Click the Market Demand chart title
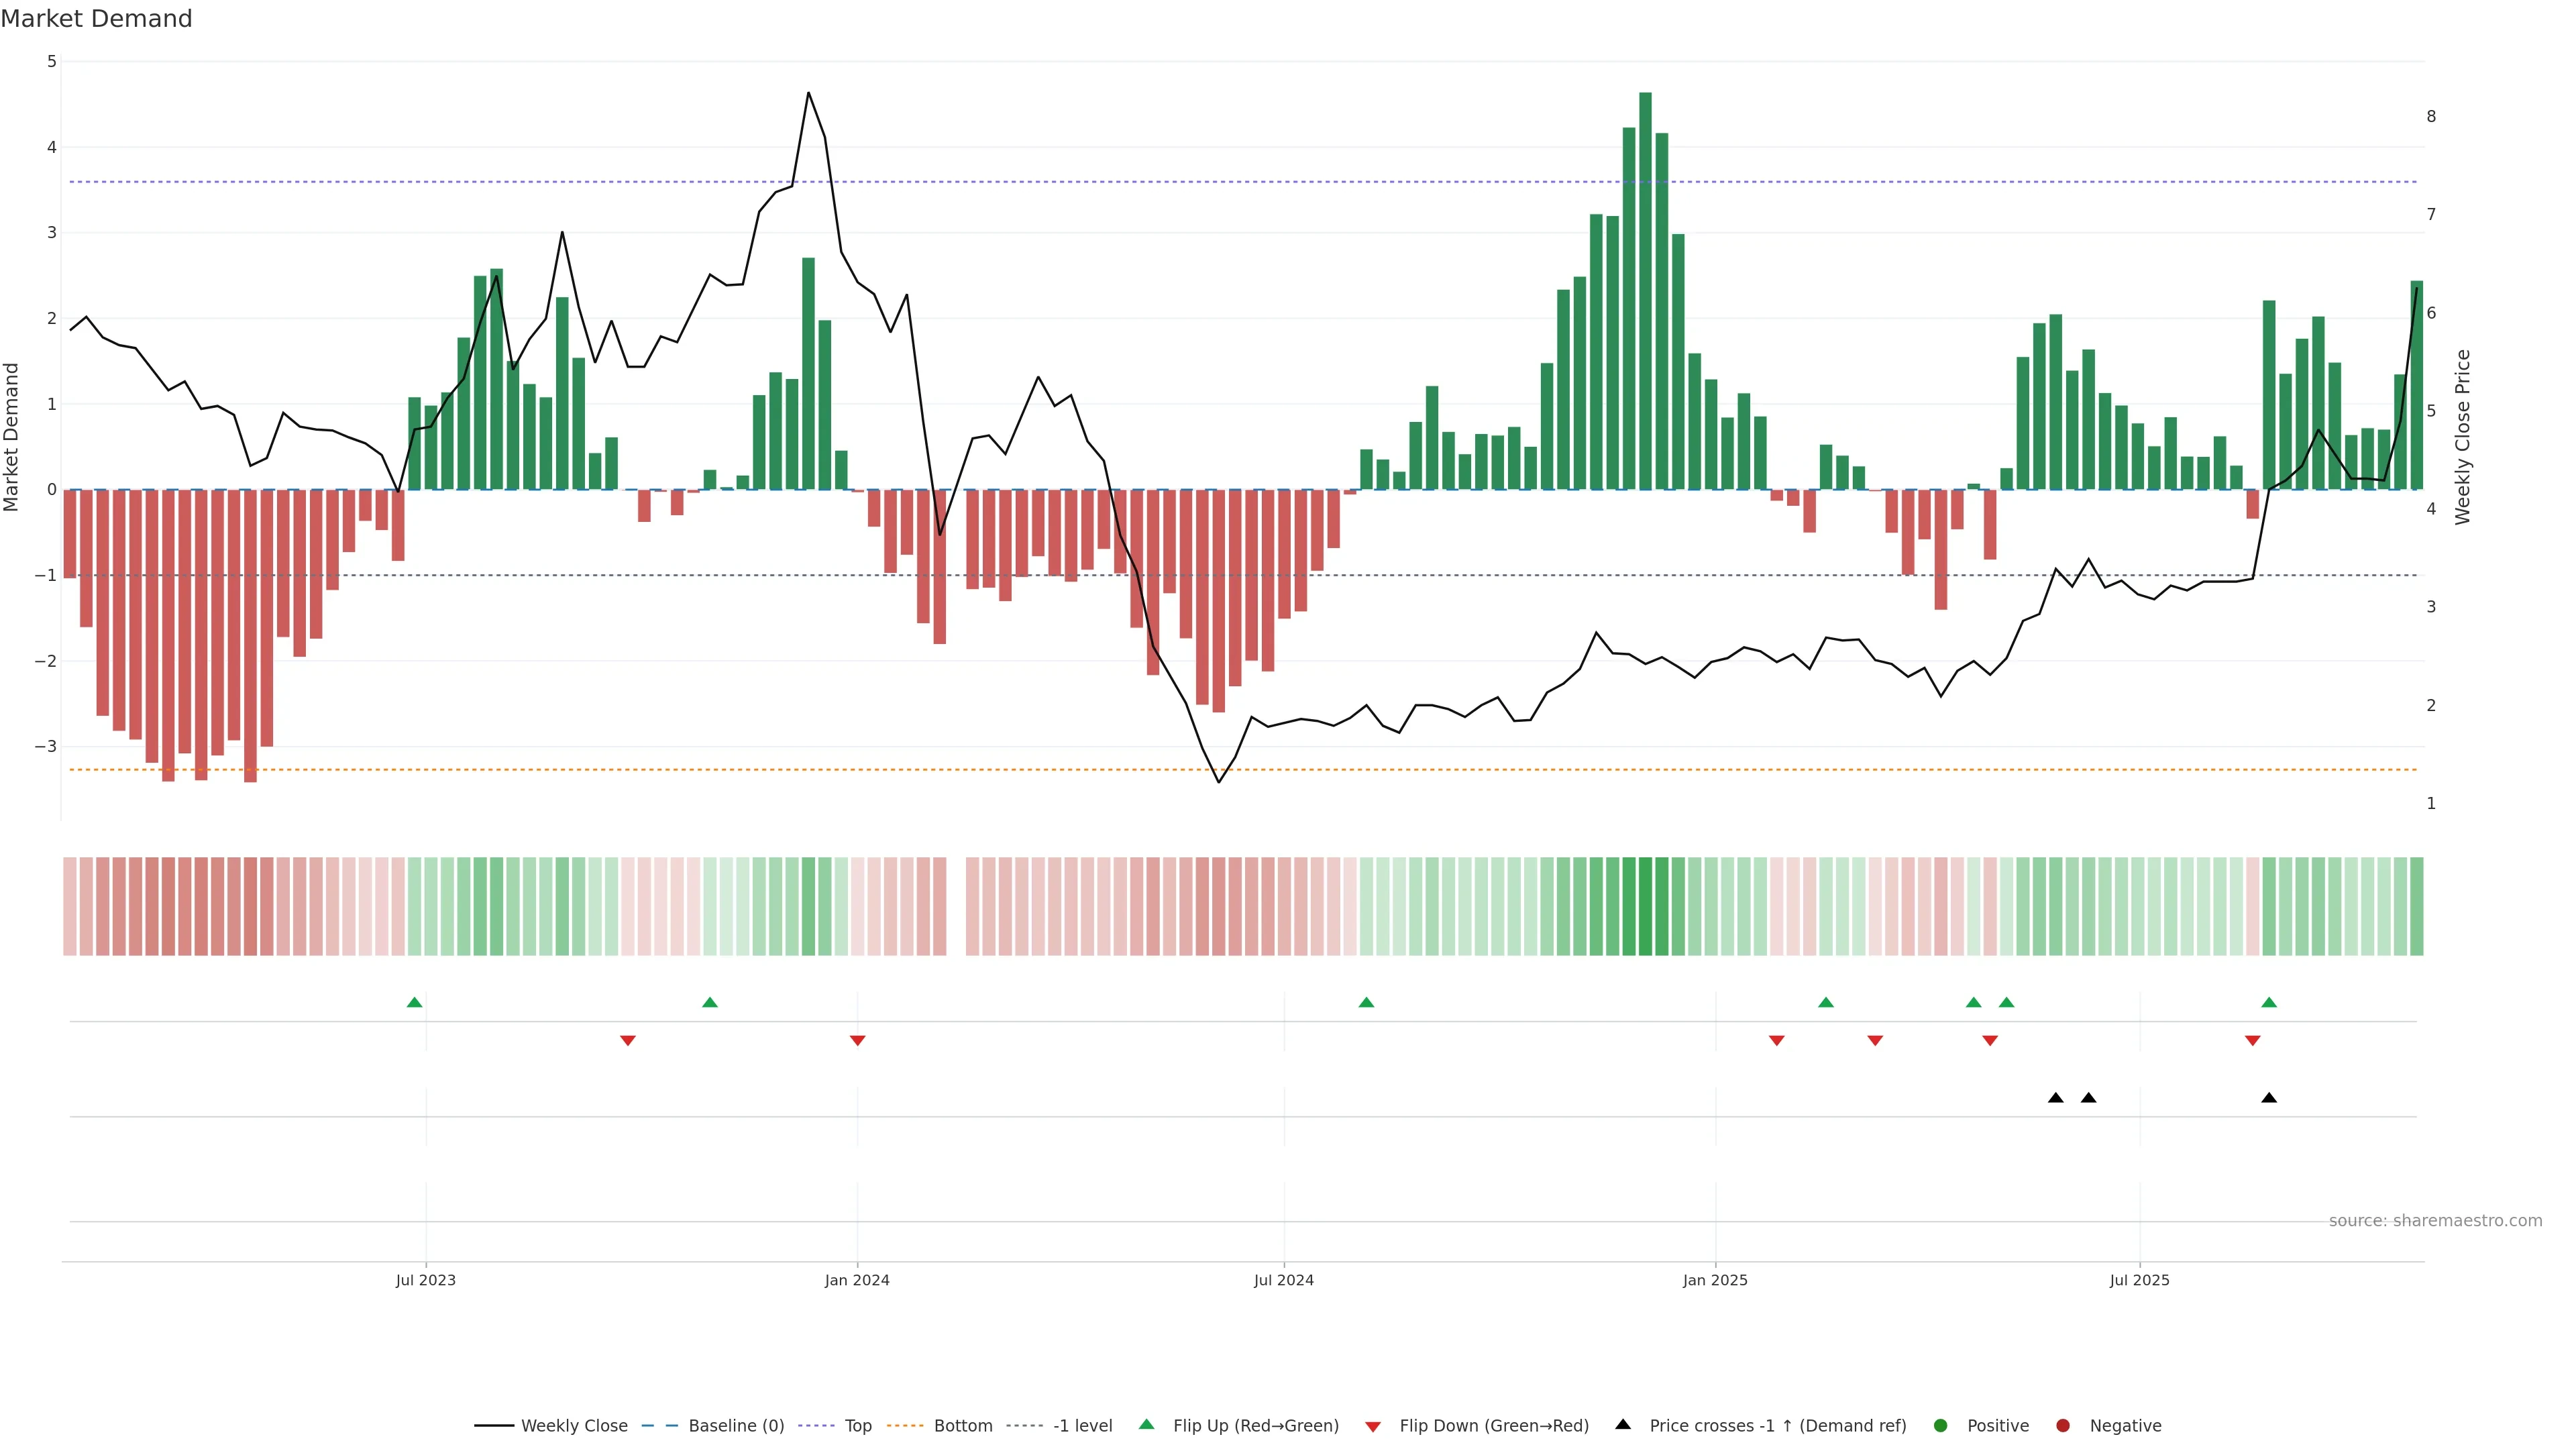The image size is (2576, 1449). pos(96,19)
